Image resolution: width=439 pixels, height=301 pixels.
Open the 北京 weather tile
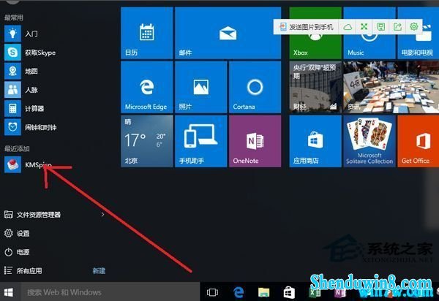point(147,141)
